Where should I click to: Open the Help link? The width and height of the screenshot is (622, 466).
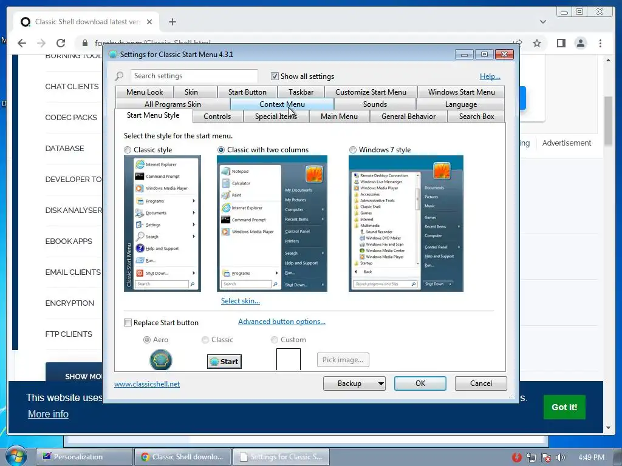[x=490, y=76]
